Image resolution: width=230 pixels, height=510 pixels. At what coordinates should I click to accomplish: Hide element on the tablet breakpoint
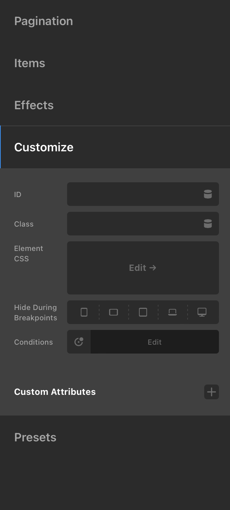[143, 312]
